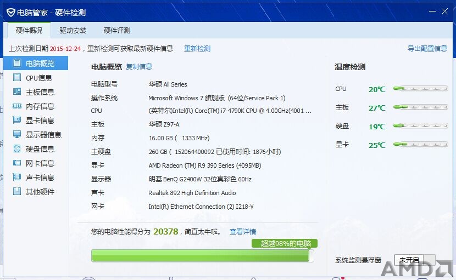Click the 27℃ motherboard temperature reading
456x280 pixels.
coord(377,108)
